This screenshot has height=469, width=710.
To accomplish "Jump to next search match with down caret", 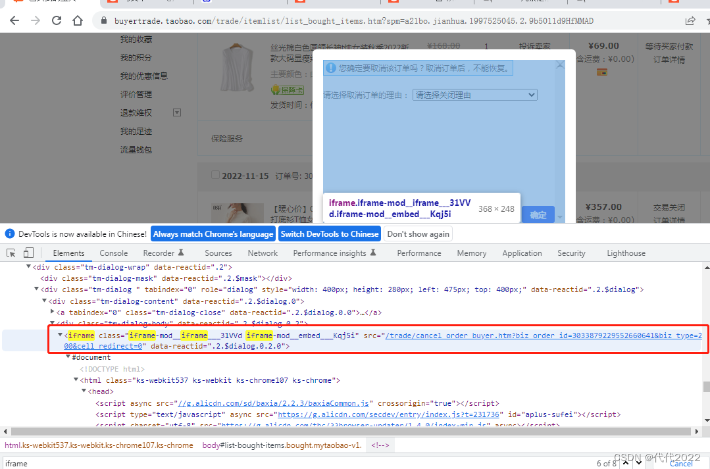I will [639, 463].
